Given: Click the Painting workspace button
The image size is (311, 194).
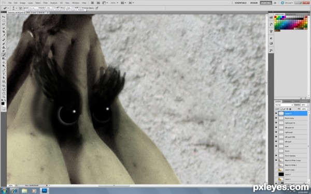Looking at the screenshot, I should pos(266,3).
